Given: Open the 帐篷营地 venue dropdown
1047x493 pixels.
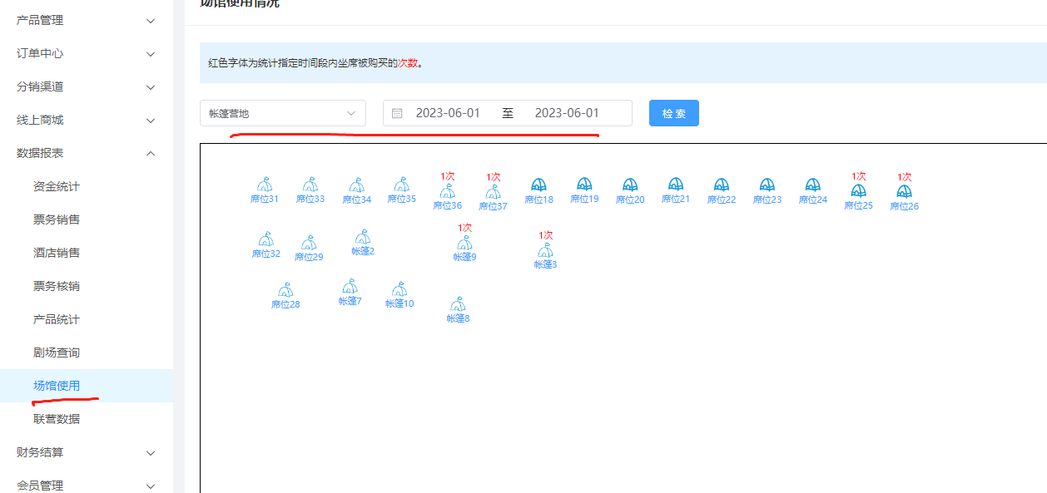Looking at the screenshot, I should pyautogui.click(x=282, y=113).
